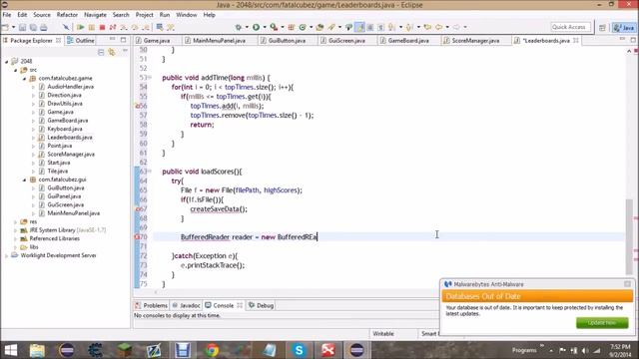639x359 pixels.
Task: Open the Package Explorer view menu arrow
Action: [125, 52]
